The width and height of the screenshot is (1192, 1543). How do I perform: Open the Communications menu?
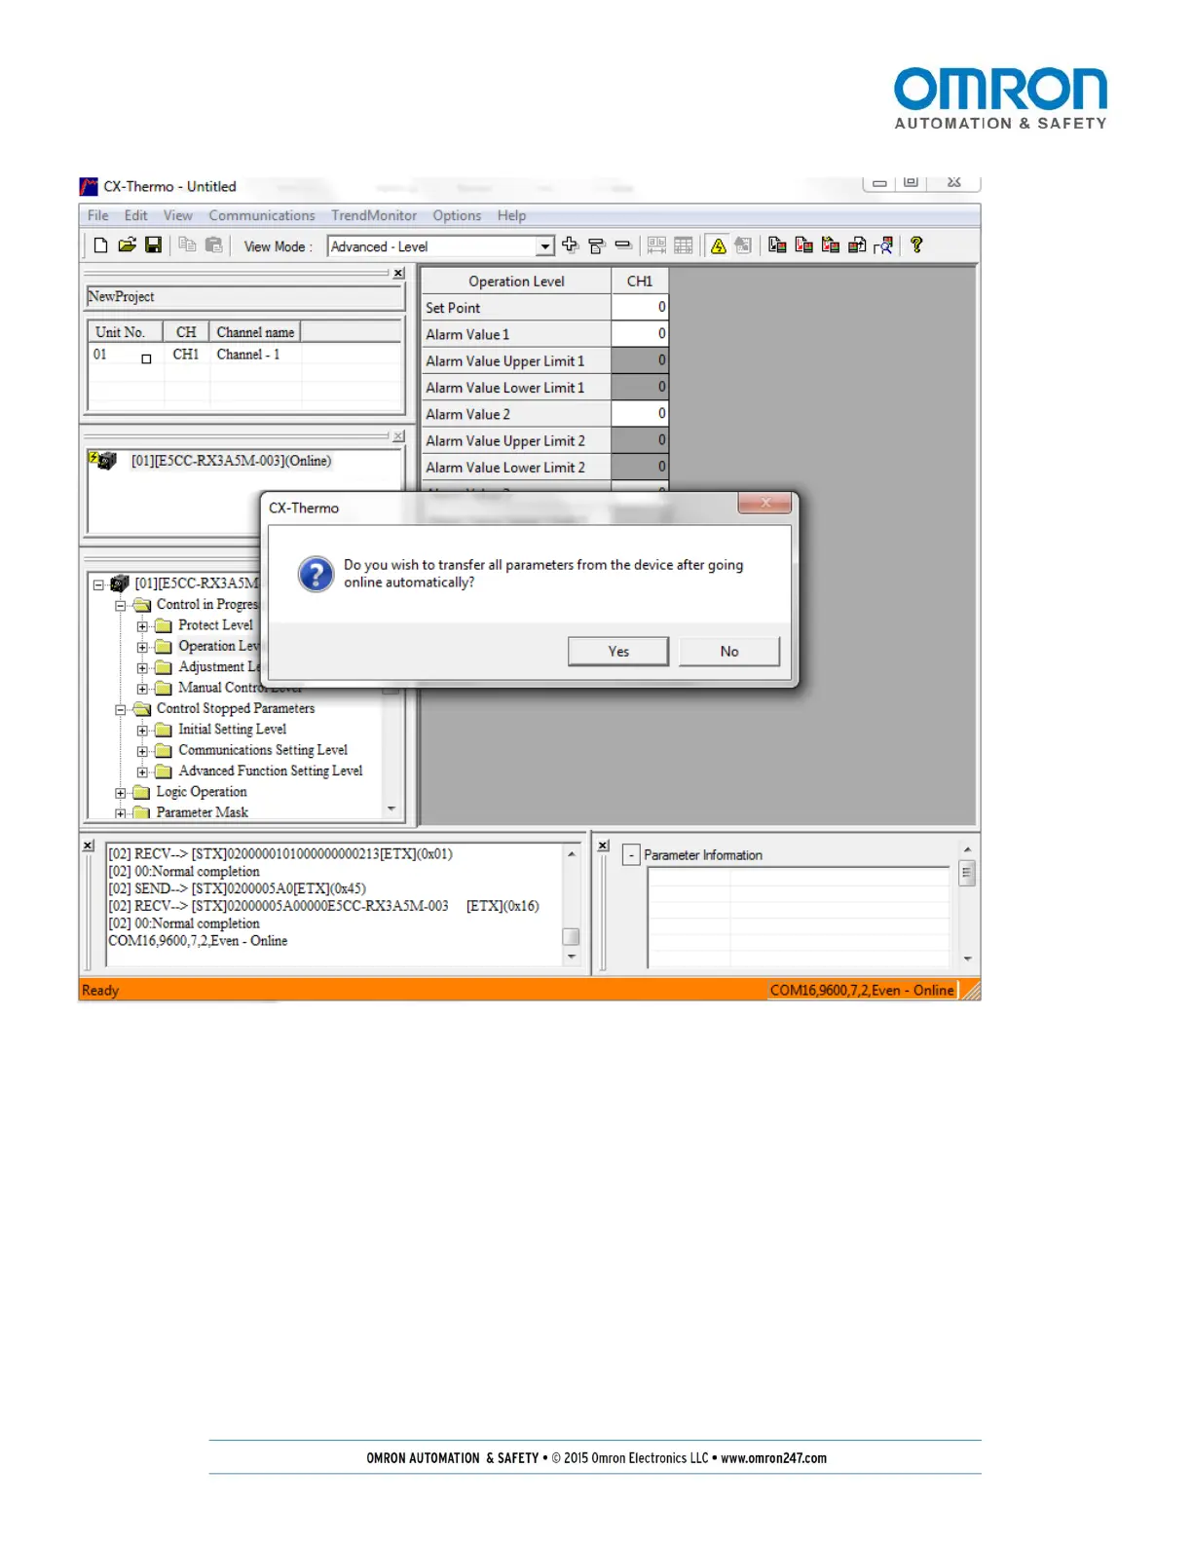tap(262, 215)
